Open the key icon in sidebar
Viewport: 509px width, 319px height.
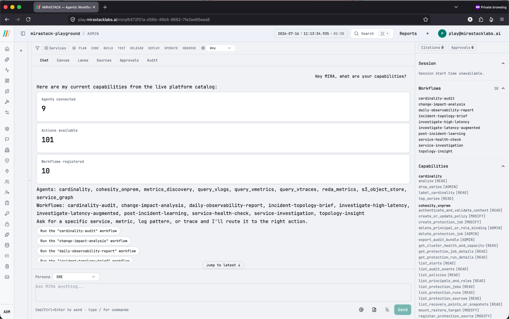[x=7, y=214]
